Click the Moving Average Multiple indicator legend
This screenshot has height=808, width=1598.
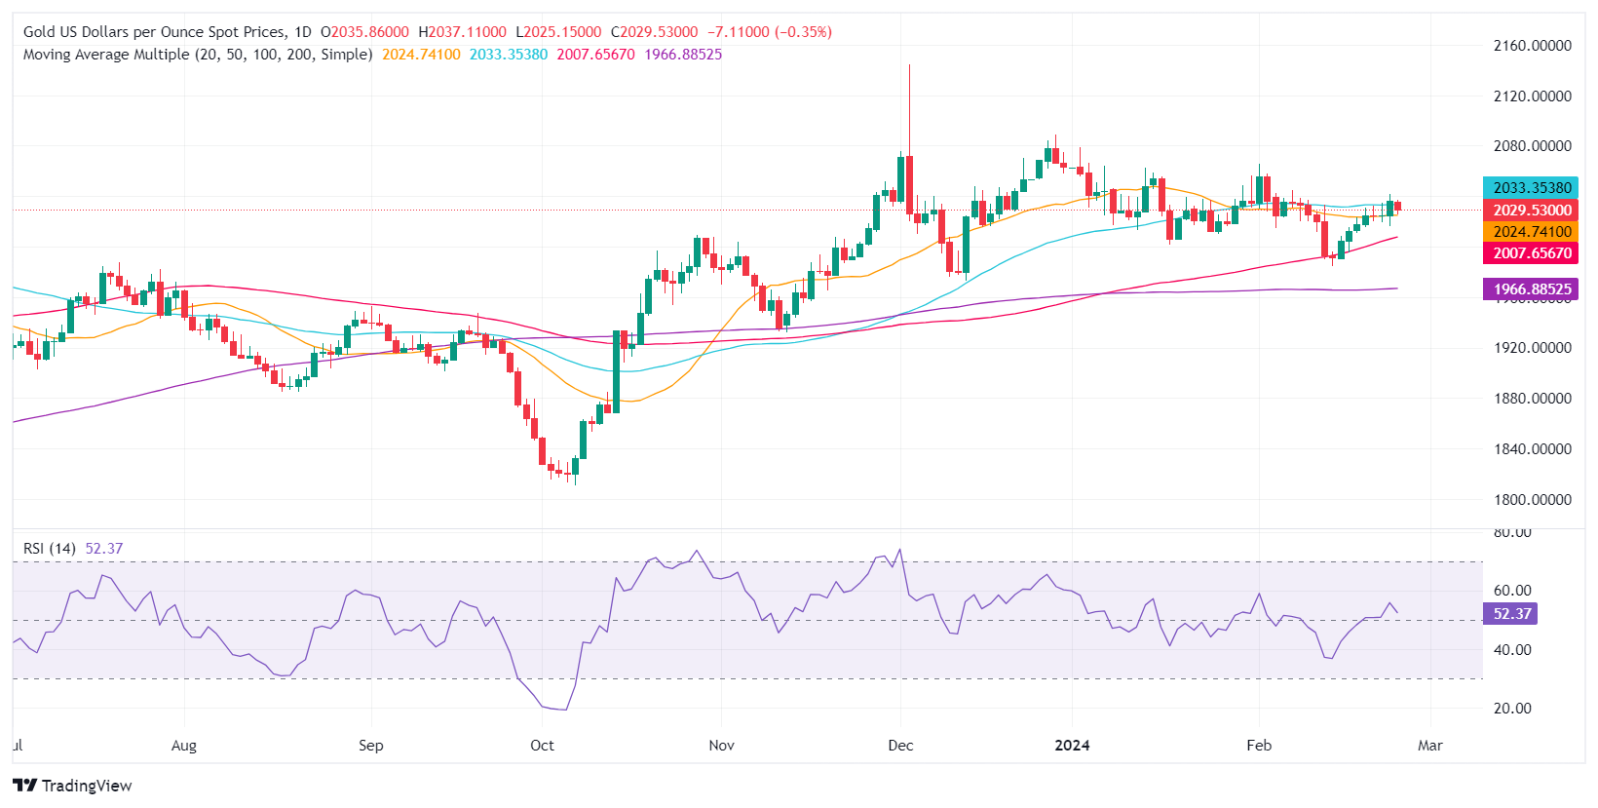[197, 55]
